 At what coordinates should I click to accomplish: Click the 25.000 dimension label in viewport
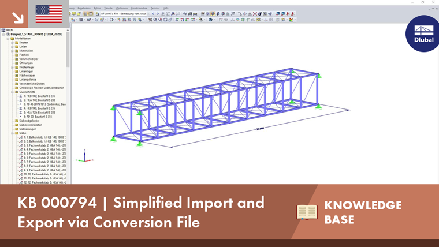click(260, 129)
